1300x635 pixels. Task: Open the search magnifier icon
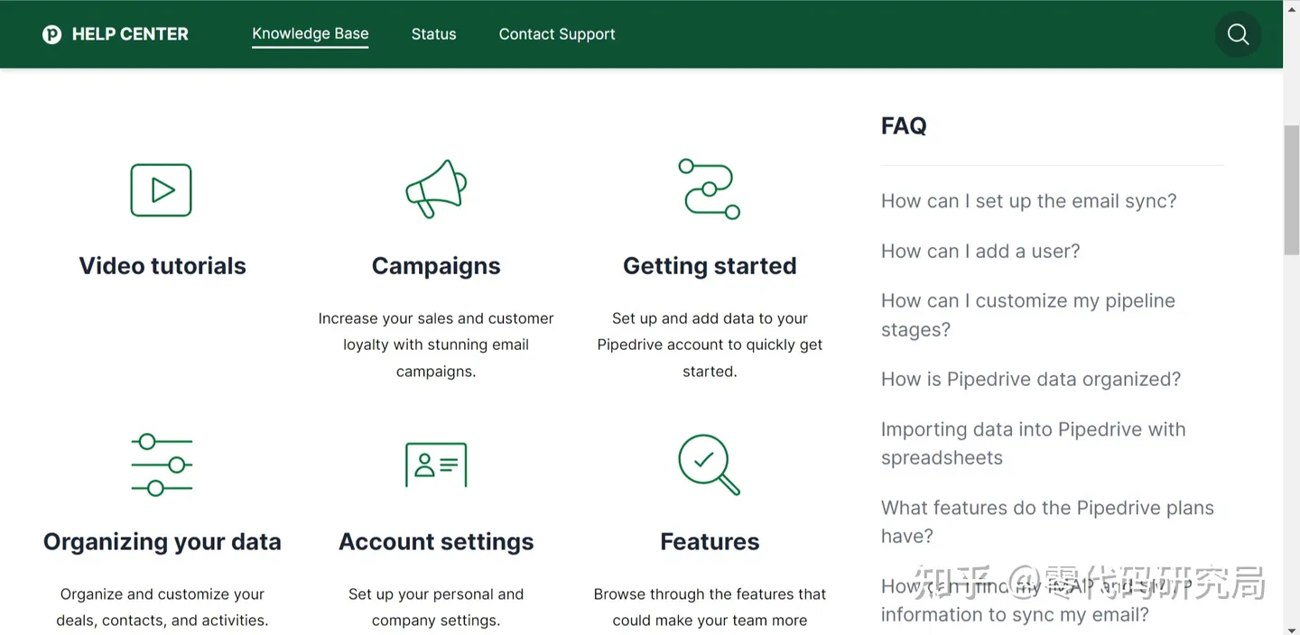(1238, 34)
